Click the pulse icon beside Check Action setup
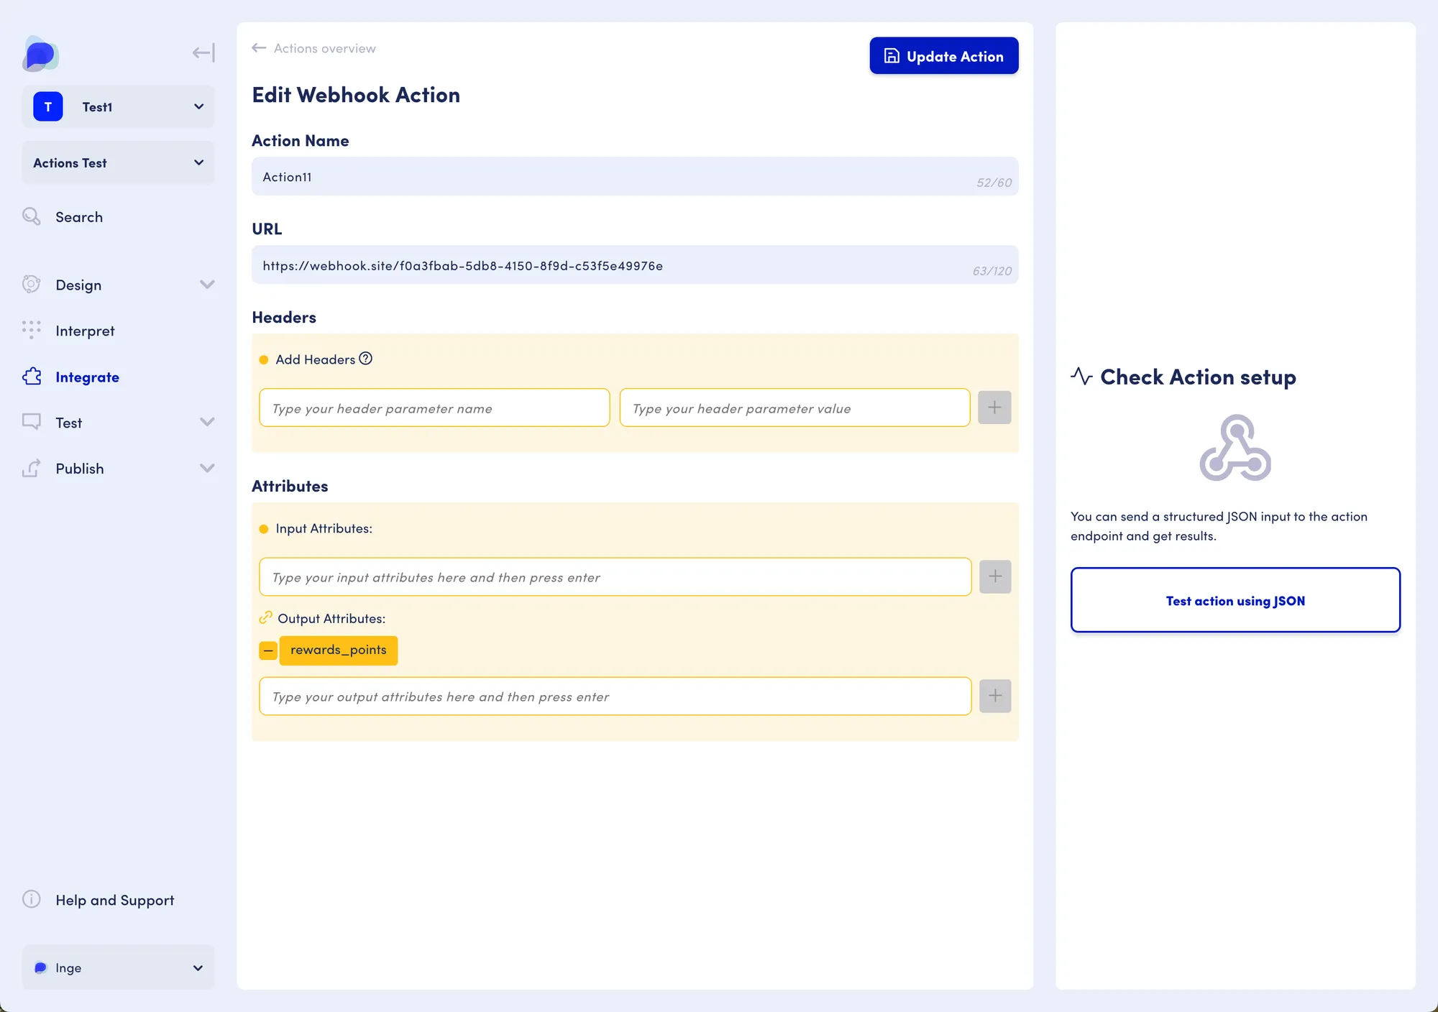Image resolution: width=1438 pixels, height=1012 pixels. pyautogui.click(x=1081, y=376)
